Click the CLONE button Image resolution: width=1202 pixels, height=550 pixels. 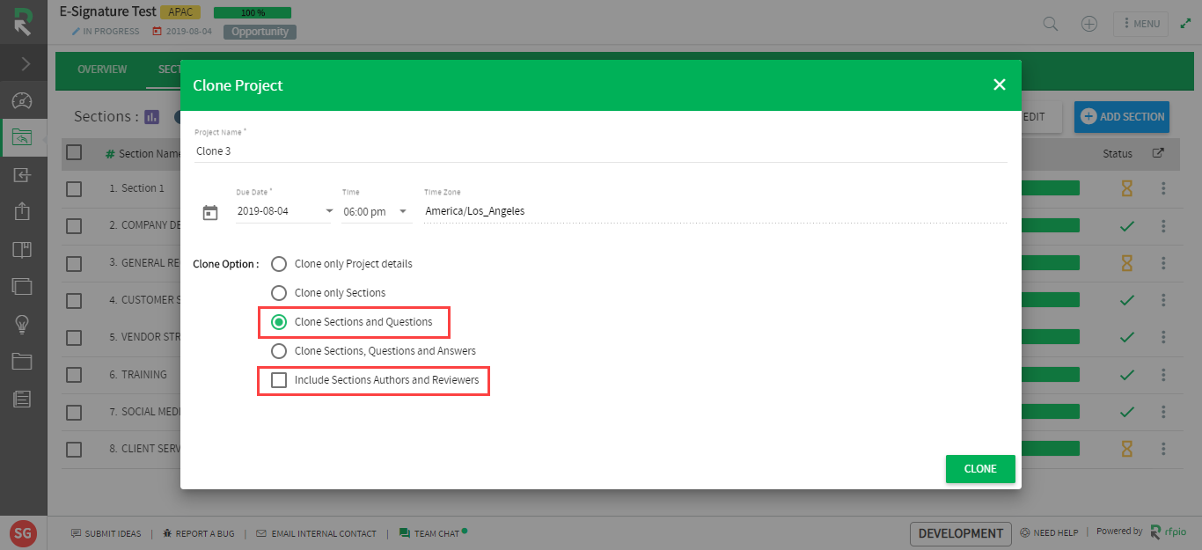click(x=980, y=469)
